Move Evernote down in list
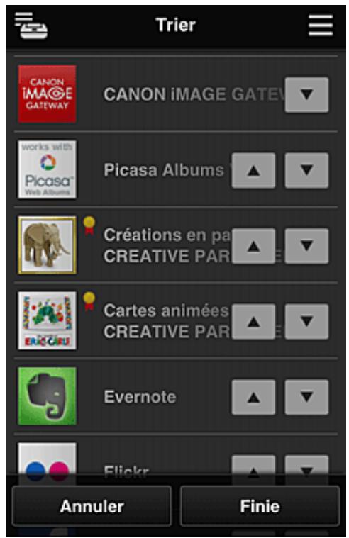This screenshot has height=538, width=349. pos(306,397)
